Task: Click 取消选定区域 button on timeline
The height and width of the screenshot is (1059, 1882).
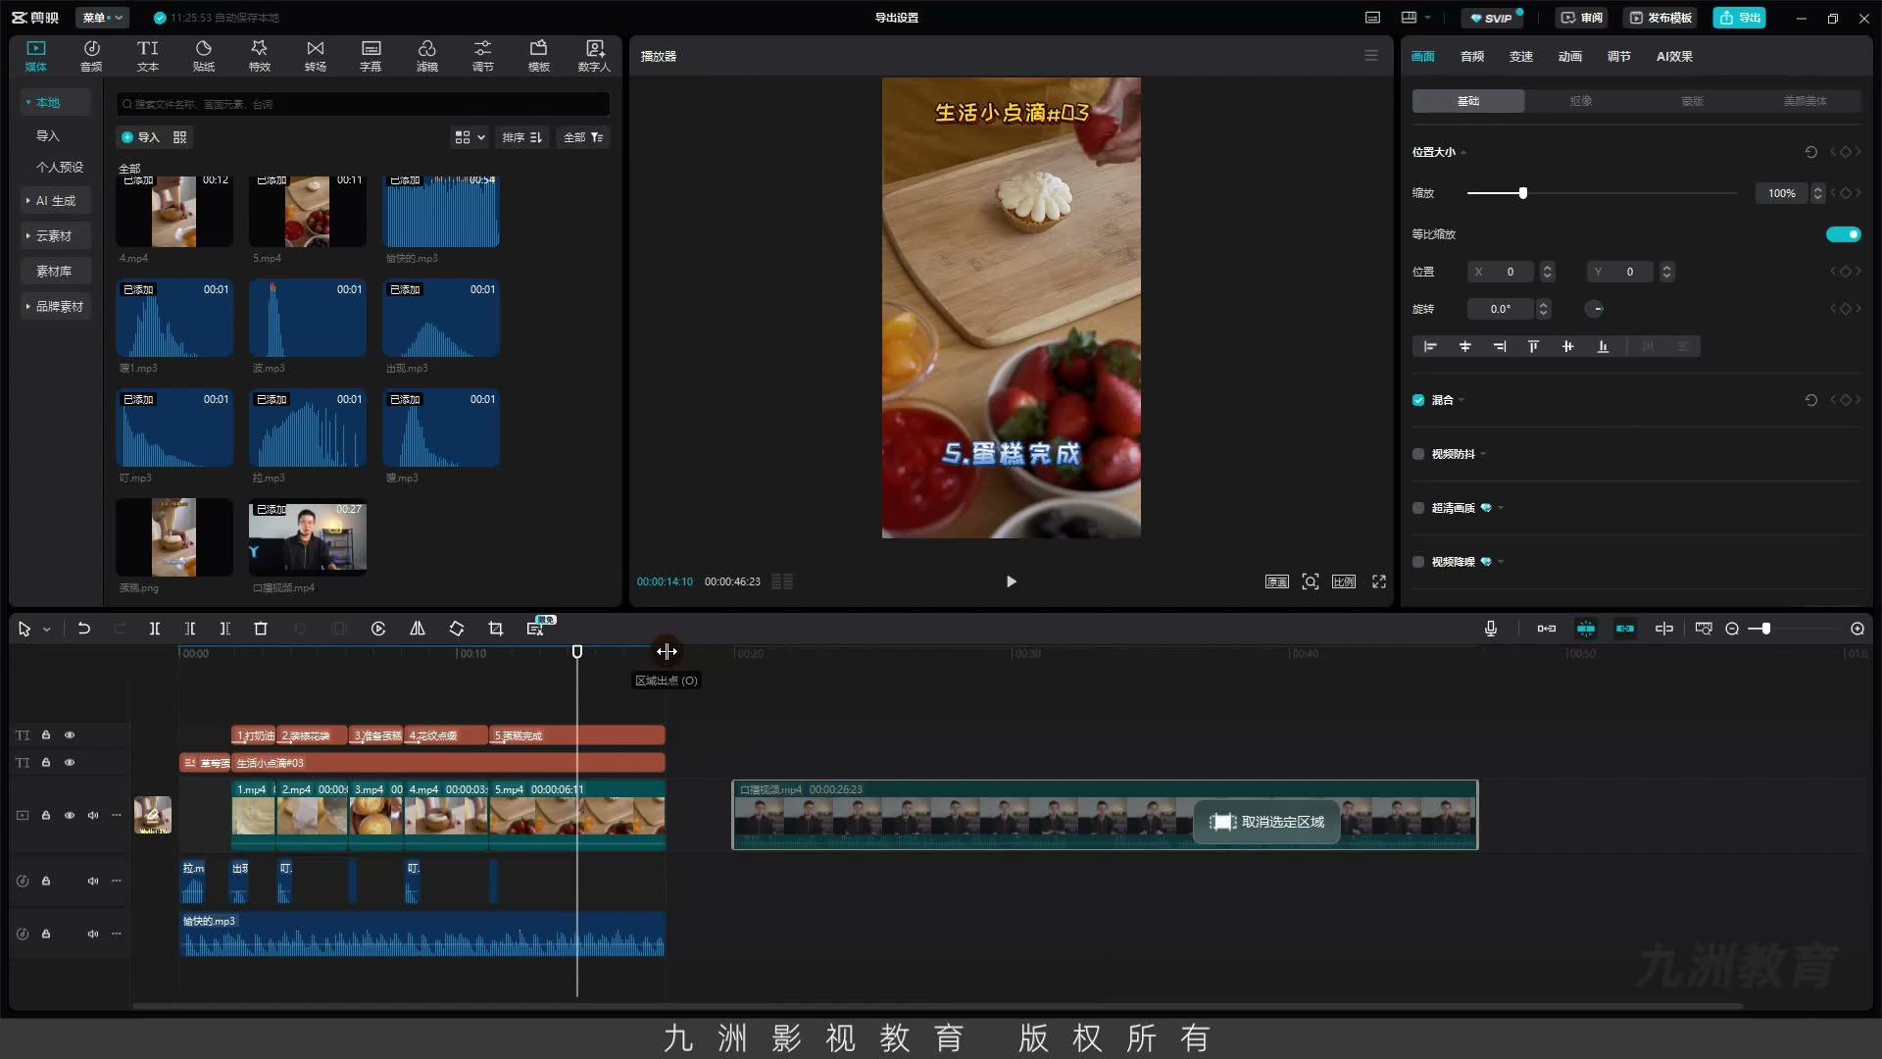Action: pos(1266,822)
